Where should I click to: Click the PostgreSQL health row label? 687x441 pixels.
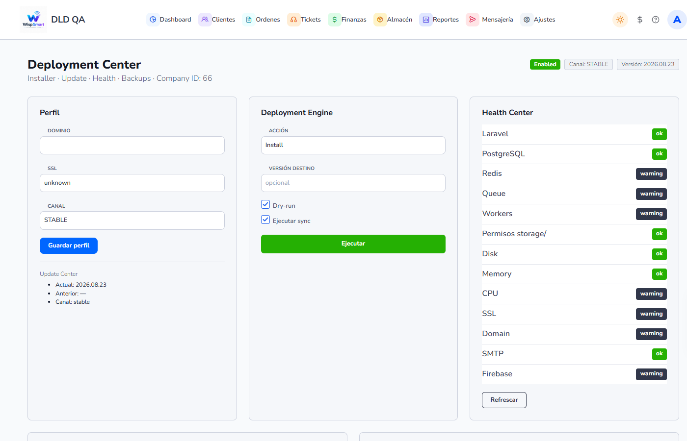[x=503, y=154]
